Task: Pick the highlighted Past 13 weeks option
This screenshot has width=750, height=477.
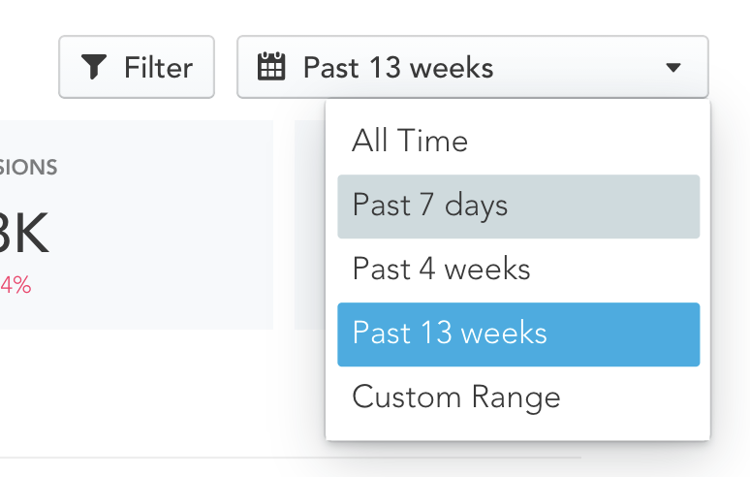Action: pos(518,334)
